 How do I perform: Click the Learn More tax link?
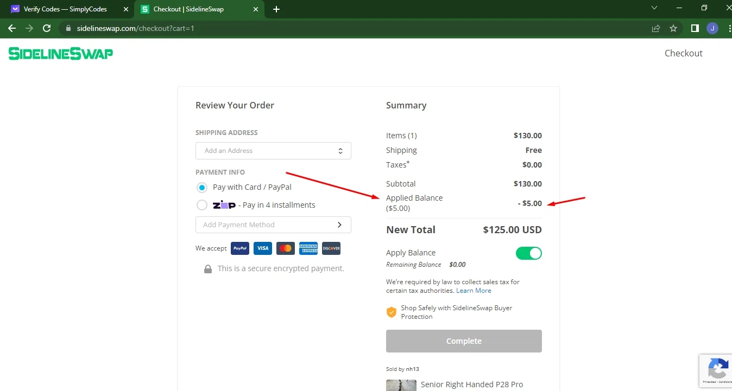pos(474,291)
